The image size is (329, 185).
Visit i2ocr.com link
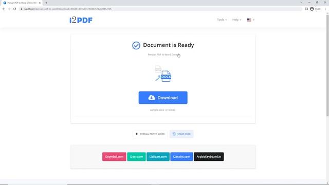point(136,157)
